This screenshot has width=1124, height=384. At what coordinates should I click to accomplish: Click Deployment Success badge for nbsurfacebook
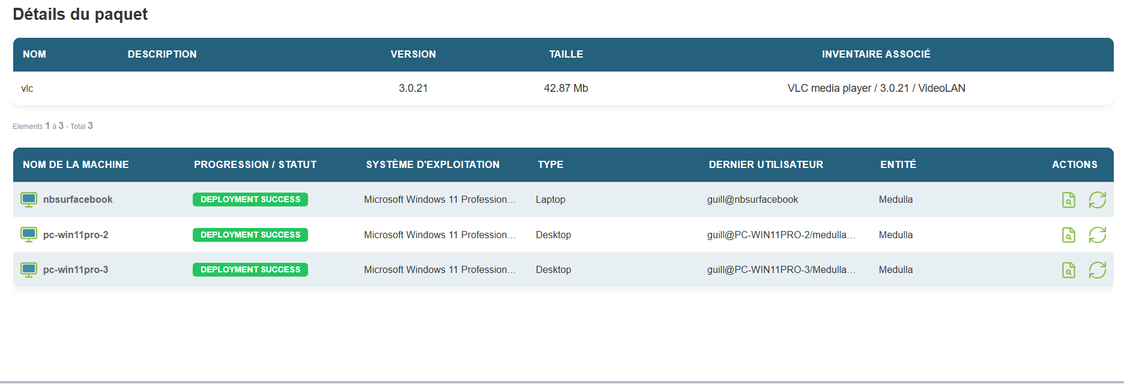[250, 200]
